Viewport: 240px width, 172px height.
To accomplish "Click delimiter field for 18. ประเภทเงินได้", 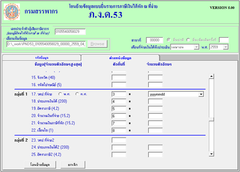I will pyautogui.click(x=119, y=101).
